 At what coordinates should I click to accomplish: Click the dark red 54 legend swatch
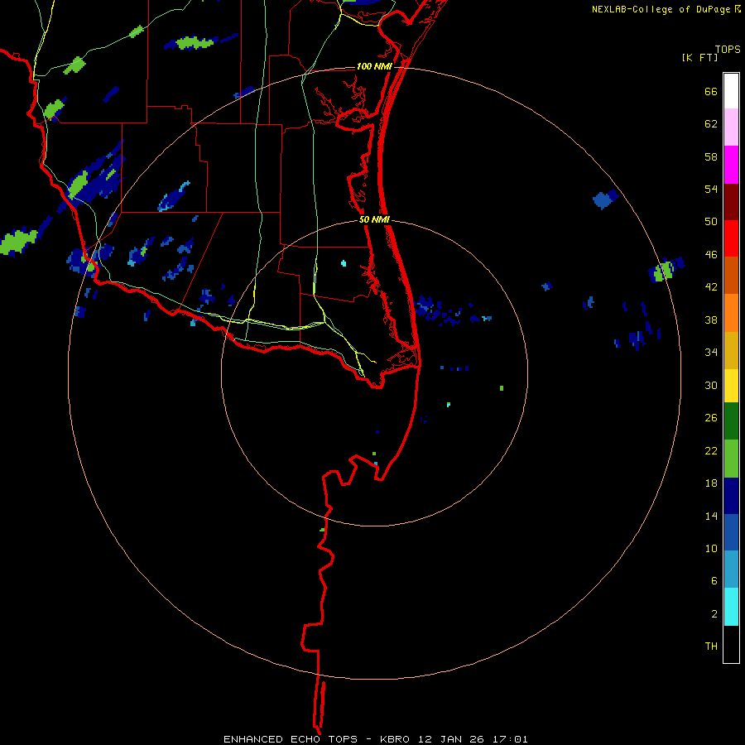click(x=731, y=201)
